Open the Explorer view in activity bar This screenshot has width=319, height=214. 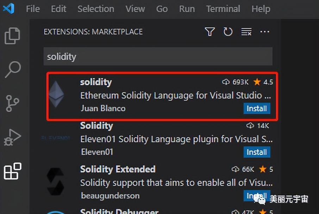point(13,36)
